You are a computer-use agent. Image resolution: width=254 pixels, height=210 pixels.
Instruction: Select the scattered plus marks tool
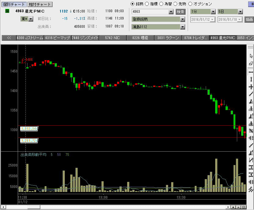click(251, 189)
